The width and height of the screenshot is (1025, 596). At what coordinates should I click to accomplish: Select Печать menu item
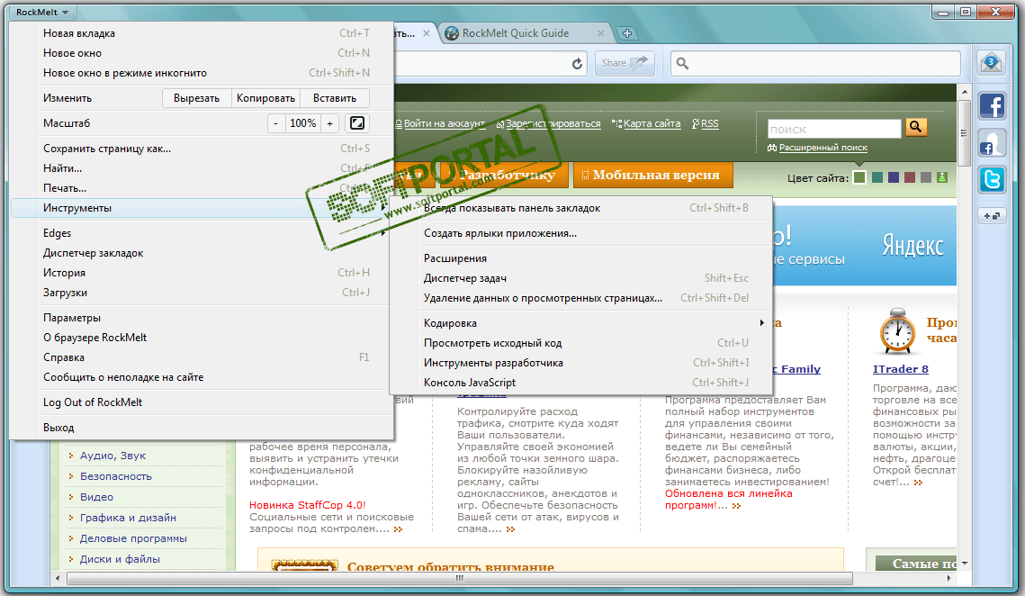[202, 188]
